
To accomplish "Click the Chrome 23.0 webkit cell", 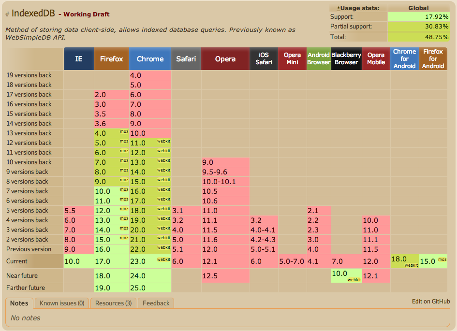I will [x=150, y=261].
